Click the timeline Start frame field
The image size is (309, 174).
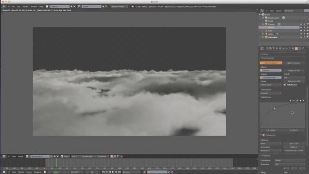tap(56, 172)
